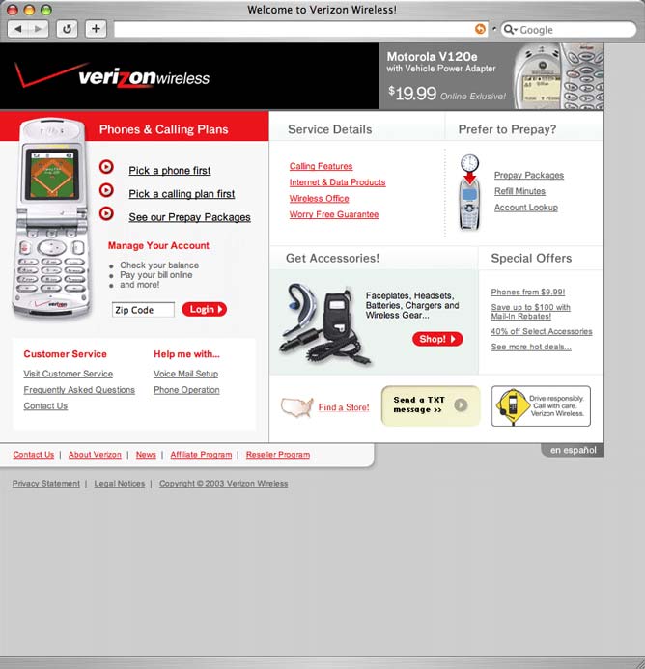Open the See our Prepay Packages link
Image resolution: width=645 pixels, height=669 pixels.
pyautogui.click(x=189, y=217)
